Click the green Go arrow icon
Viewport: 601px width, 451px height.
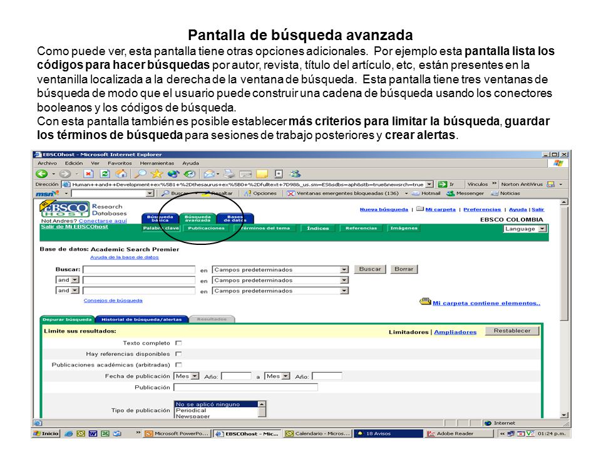click(443, 184)
